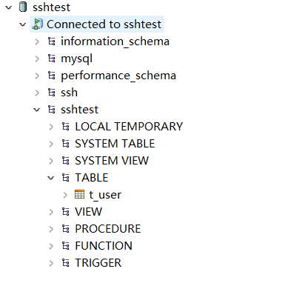Screen dimensions: 288x286
Task: Select the SYSTEM TABLE label
Action: 115,144
